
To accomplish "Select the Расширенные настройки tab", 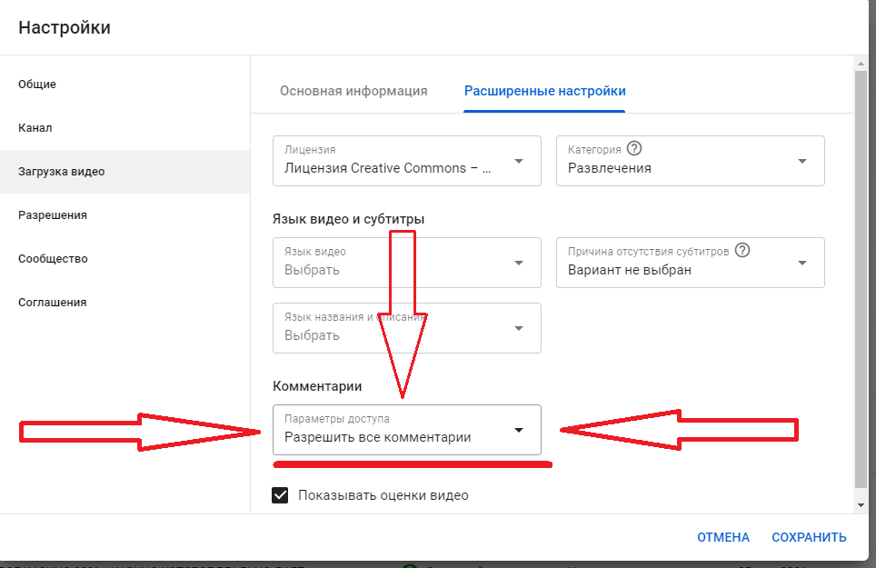I will click(x=544, y=91).
